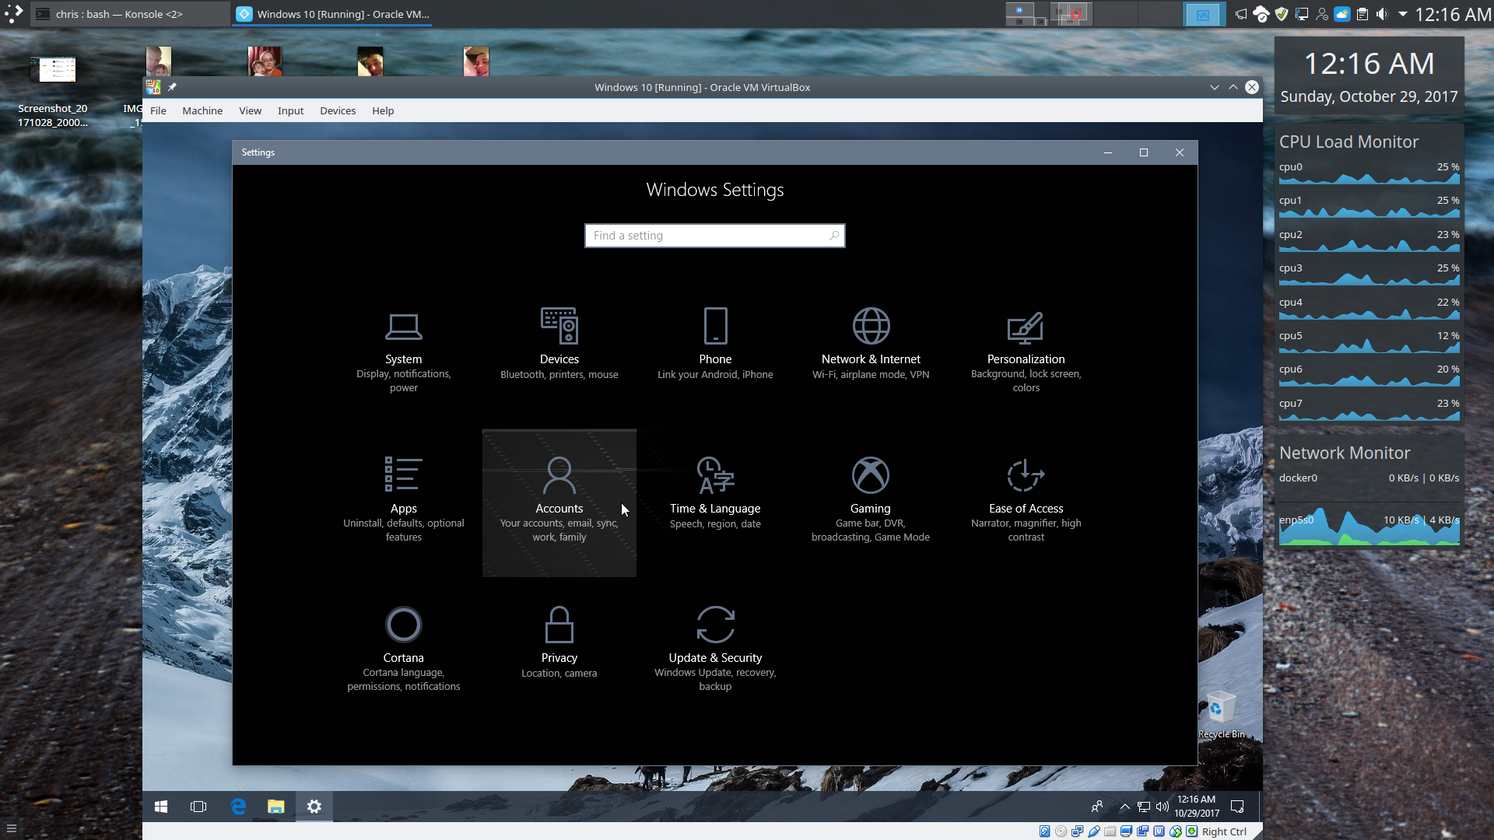Click the VirtualBox shared folders indicator
The height and width of the screenshot is (840, 1494).
point(1110,831)
